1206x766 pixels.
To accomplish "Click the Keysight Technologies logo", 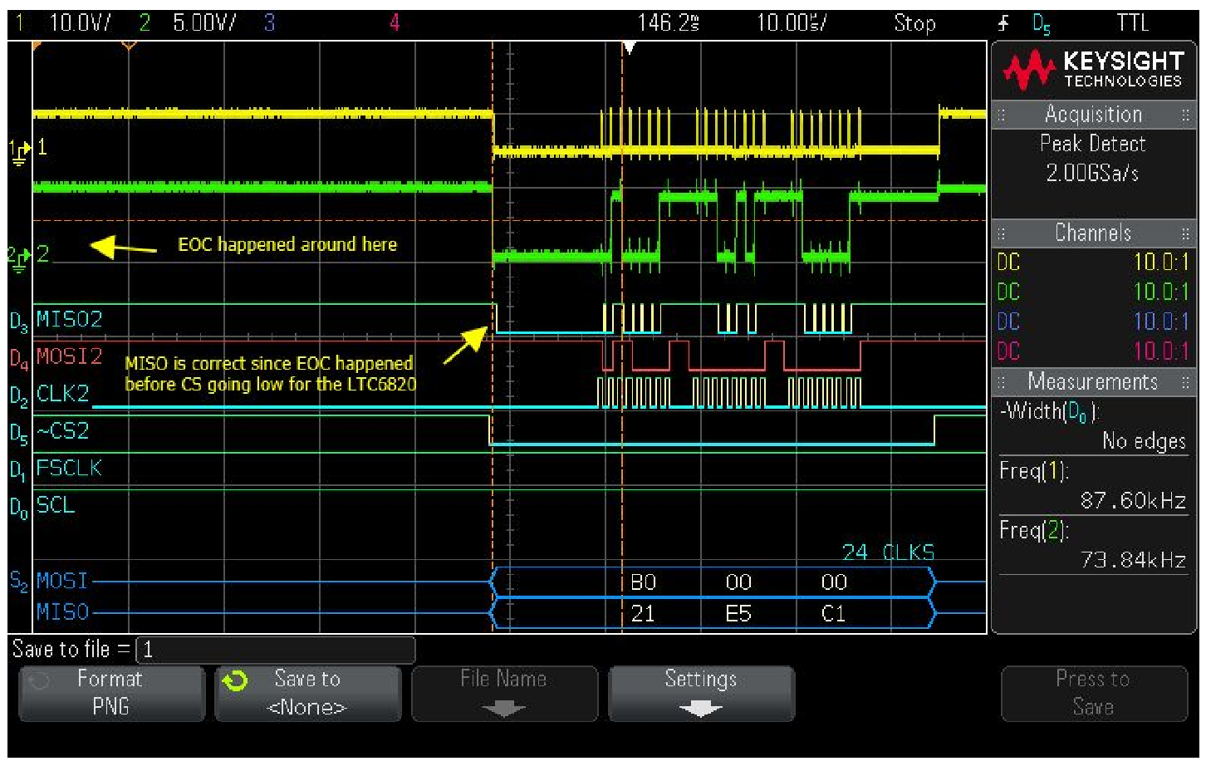I will pyautogui.click(x=1093, y=70).
